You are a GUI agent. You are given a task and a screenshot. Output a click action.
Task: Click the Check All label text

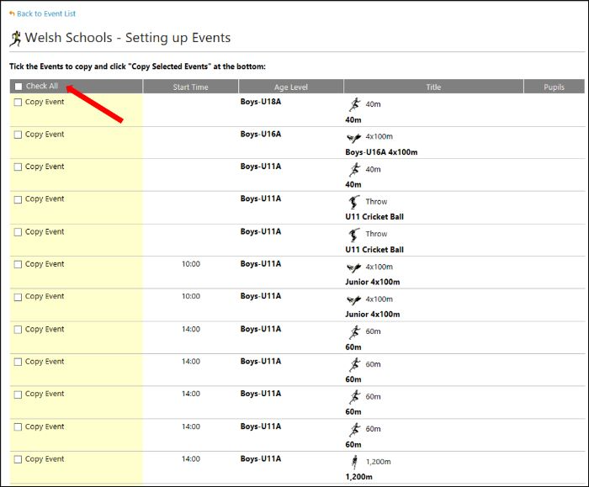point(42,86)
